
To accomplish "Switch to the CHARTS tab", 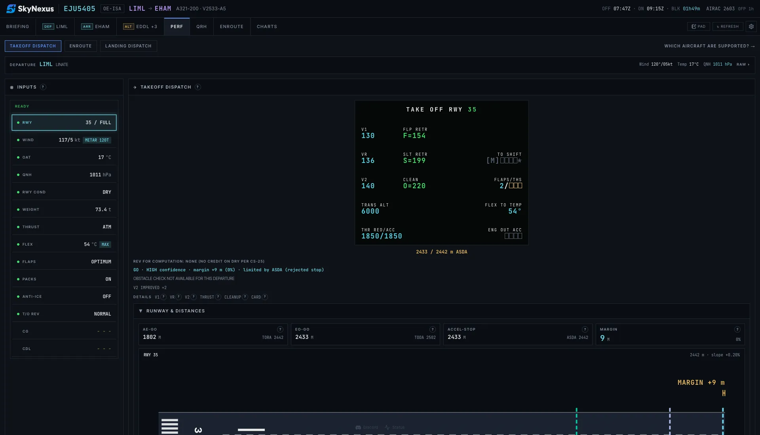I will click(267, 26).
